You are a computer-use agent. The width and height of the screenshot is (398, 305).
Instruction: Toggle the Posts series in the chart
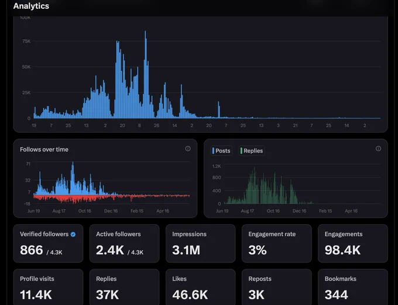click(x=222, y=151)
